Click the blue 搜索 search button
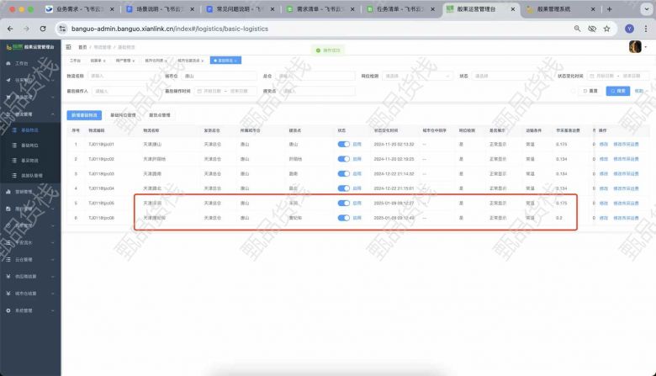Viewport: 656px width, 376px height. (x=617, y=91)
